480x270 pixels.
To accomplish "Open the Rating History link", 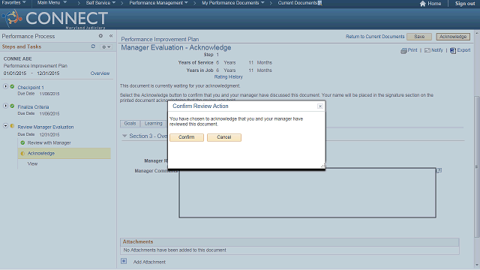I will (x=228, y=76).
